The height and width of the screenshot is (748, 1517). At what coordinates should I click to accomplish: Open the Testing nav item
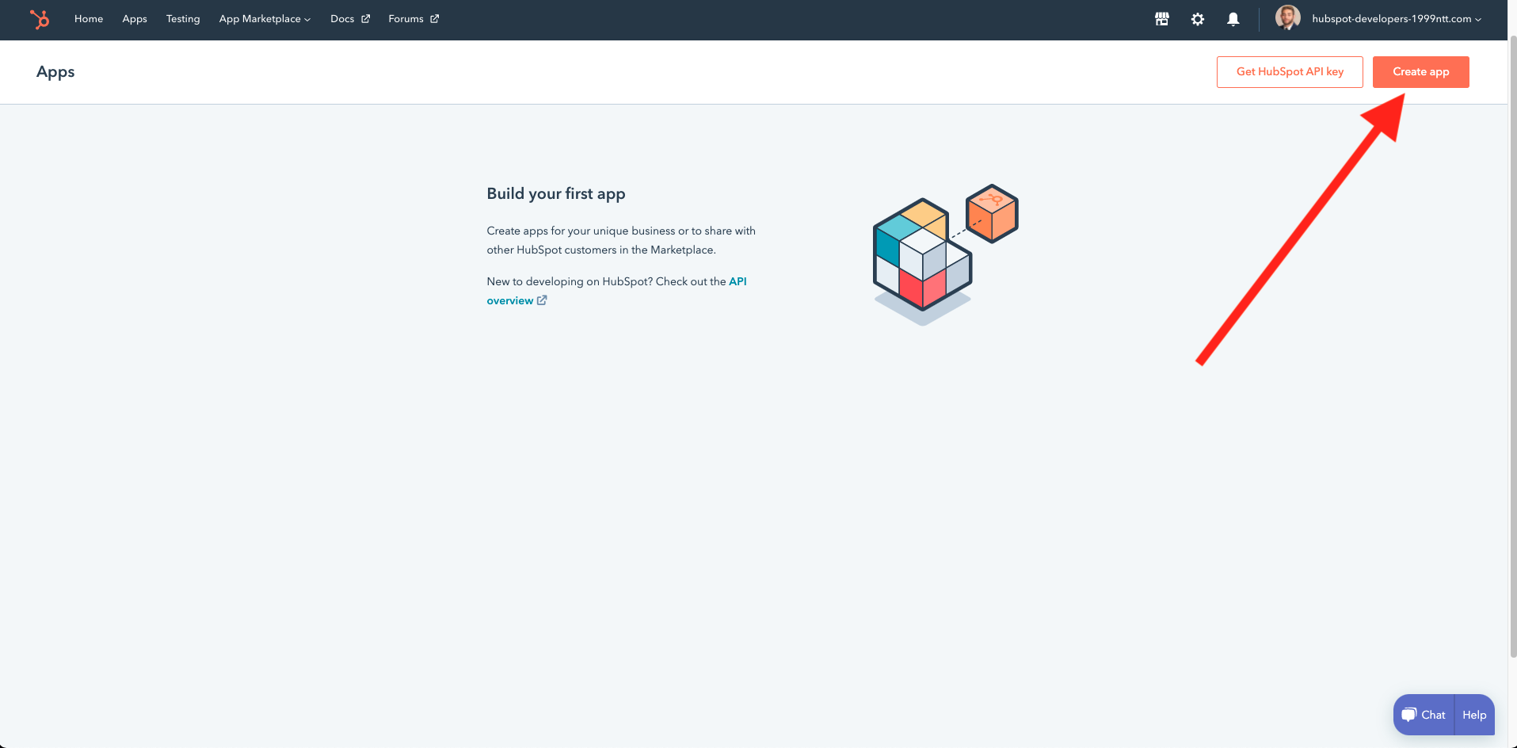183,19
